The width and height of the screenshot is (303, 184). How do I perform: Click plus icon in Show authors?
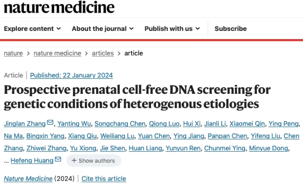(x=74, y=160)
